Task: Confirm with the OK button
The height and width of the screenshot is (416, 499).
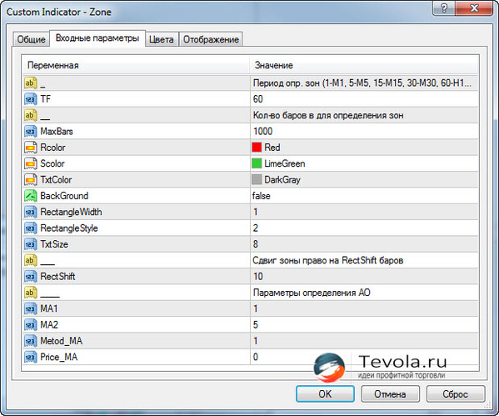Action: click(325, 394)
